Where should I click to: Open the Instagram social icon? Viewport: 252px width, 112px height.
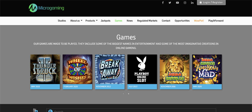coord(185,3)
